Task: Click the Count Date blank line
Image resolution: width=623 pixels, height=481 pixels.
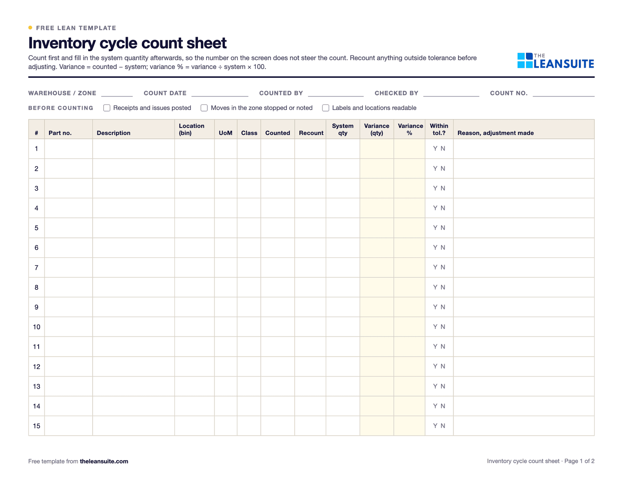Action: tap(220, 93)
